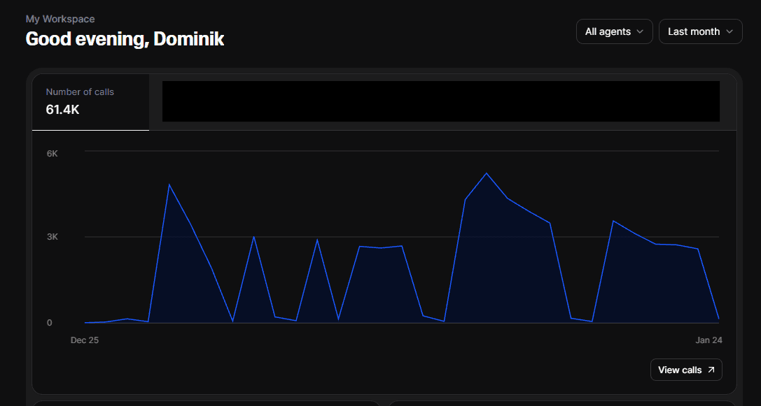Click the 61.4K call count value

point(62,110)
